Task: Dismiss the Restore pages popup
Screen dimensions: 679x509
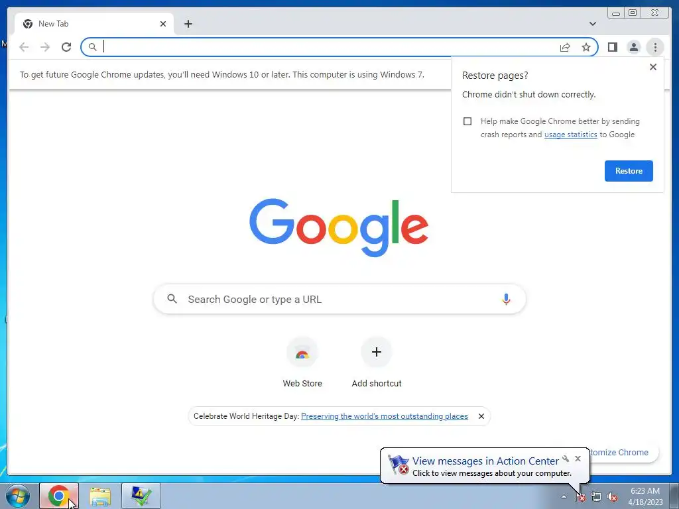Action: (653, 67)
